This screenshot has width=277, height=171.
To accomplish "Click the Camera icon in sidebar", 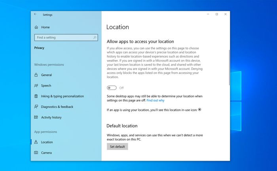I will click(x=36, y=153).
